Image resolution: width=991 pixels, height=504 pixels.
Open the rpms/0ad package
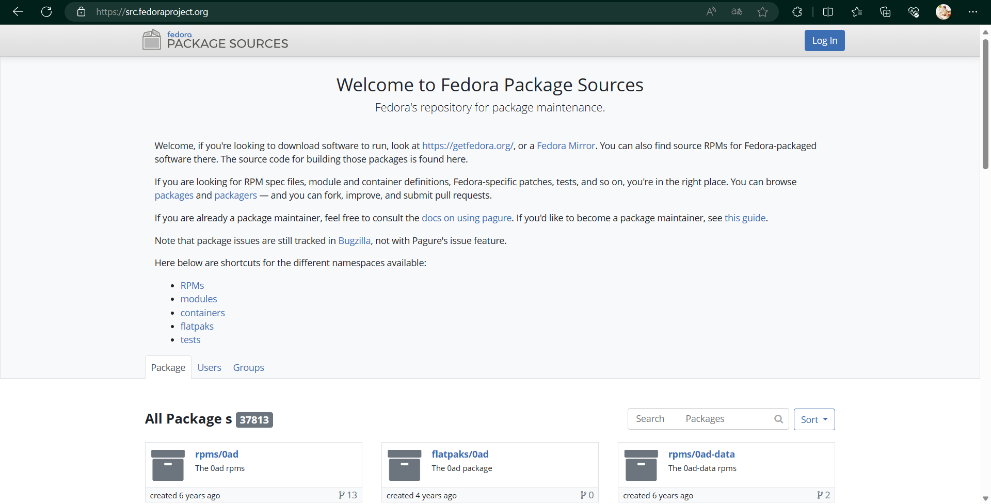[217, 454]
